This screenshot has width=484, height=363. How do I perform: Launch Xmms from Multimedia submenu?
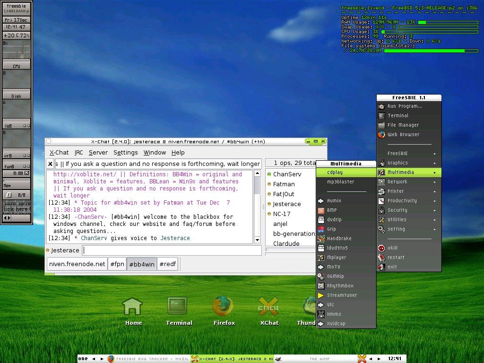click(x=346, y=314)
